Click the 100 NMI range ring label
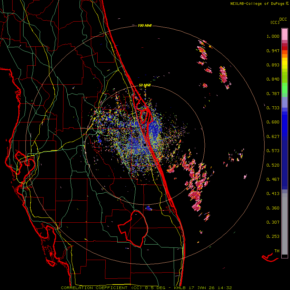Screen dimensions: 290x290 [145, 25]
